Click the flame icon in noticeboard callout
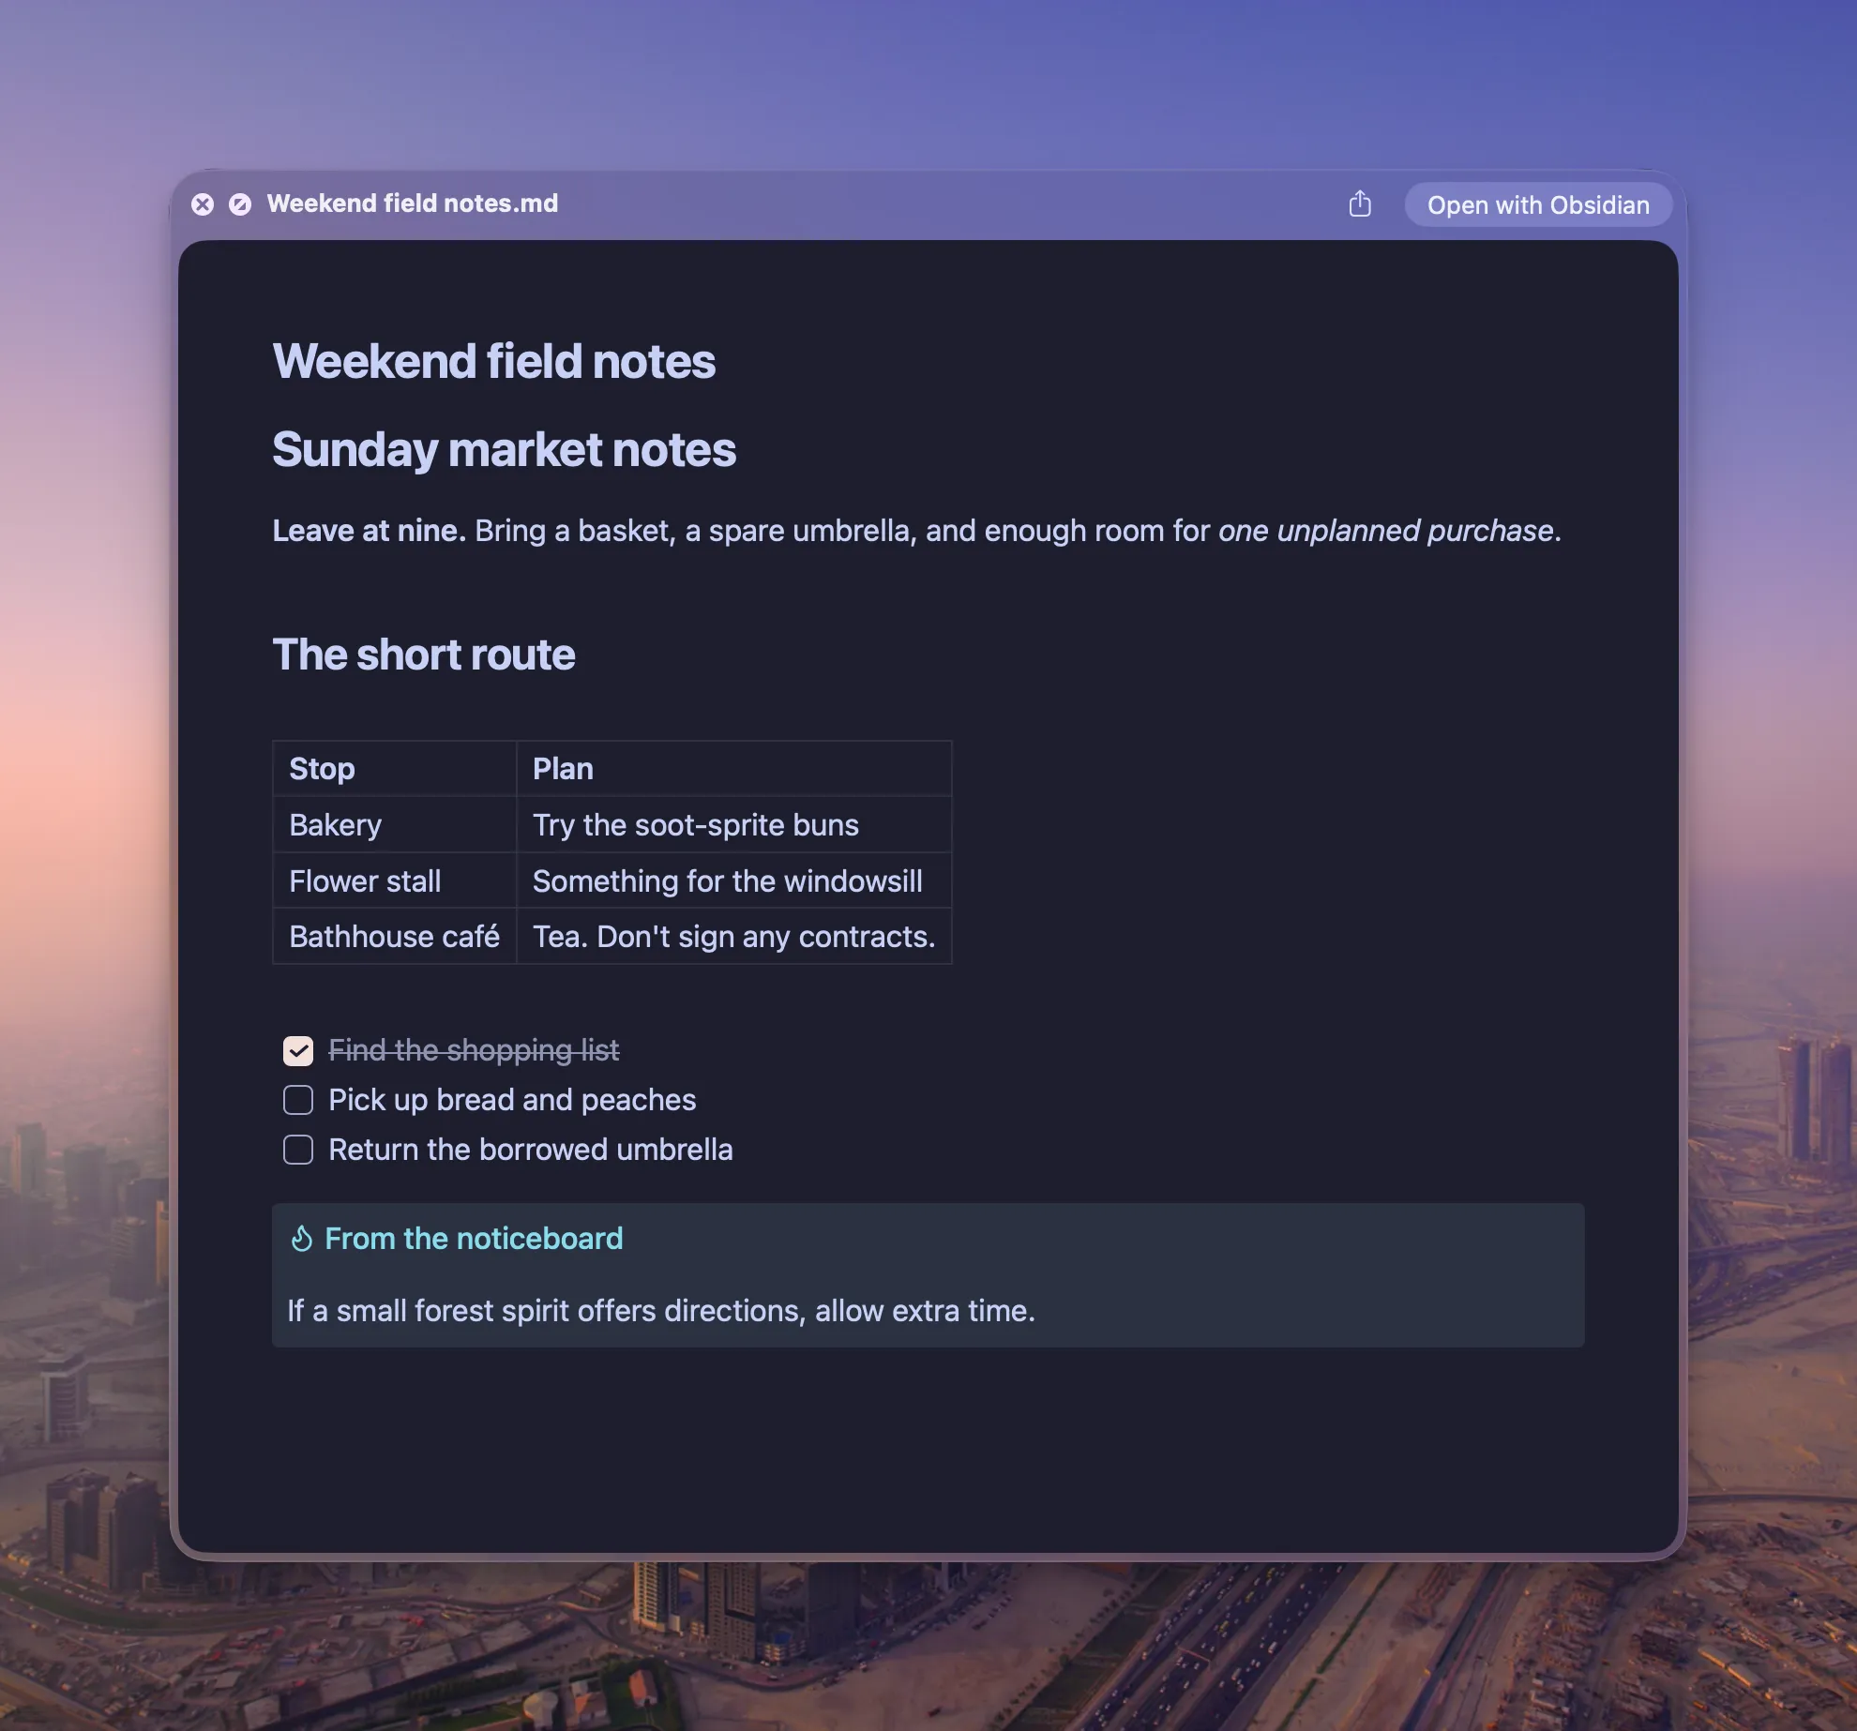 [301, 1239]
